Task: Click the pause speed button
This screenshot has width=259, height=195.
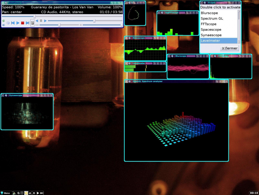Action: (x=41, y=21)
